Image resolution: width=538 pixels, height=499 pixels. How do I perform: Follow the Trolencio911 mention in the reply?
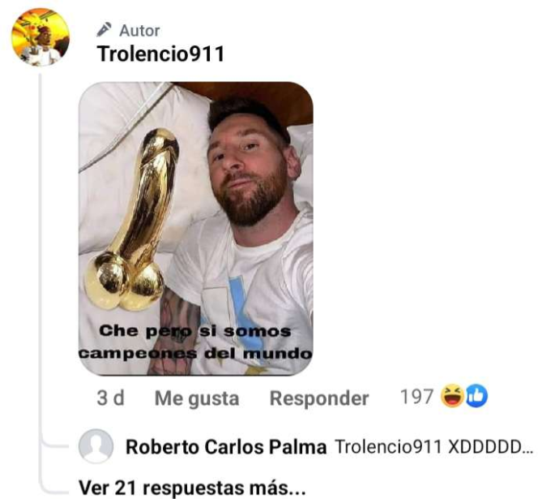(x=388, y=447)
